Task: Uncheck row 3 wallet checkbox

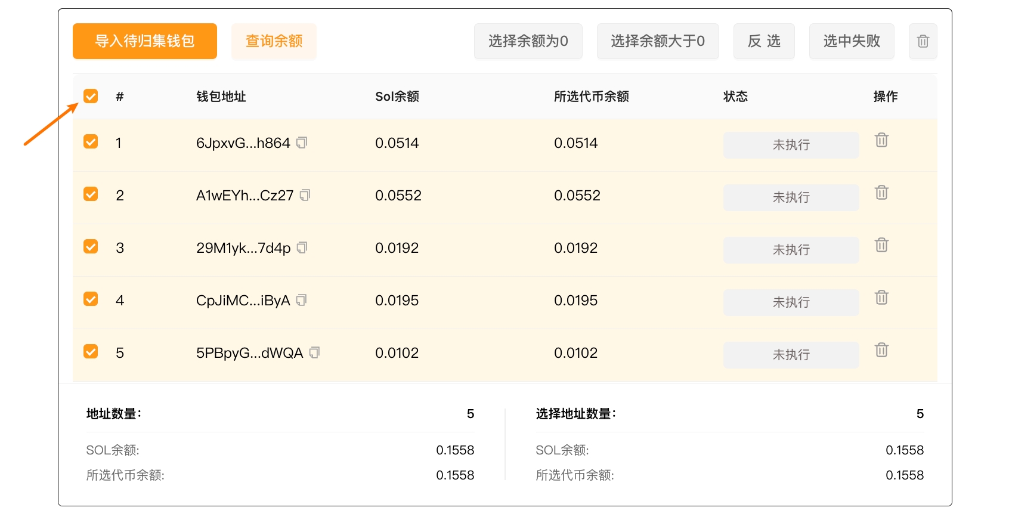Action: point(91,247)
